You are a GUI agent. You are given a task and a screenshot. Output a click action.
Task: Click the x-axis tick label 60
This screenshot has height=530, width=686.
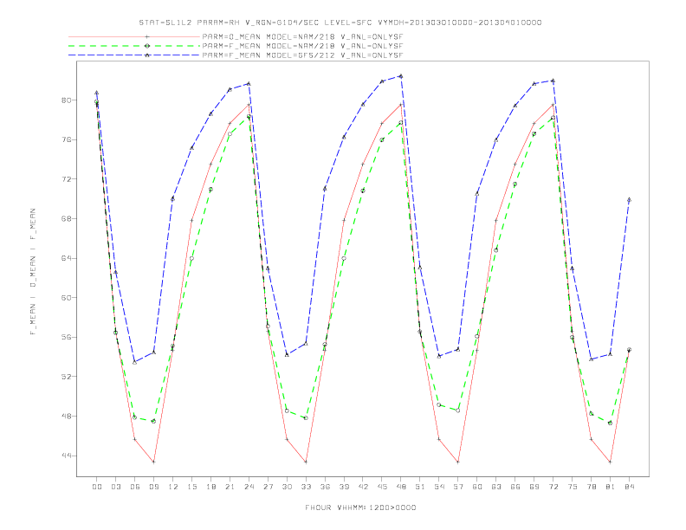click(477, 487)
